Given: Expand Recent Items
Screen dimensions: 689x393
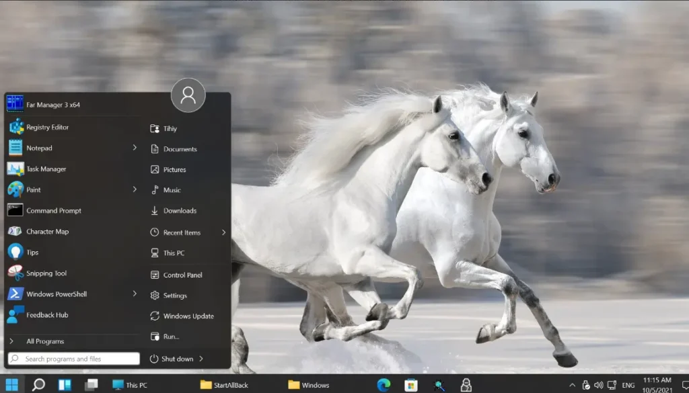Looking at the screenshot, I should (x=222, y=232).
